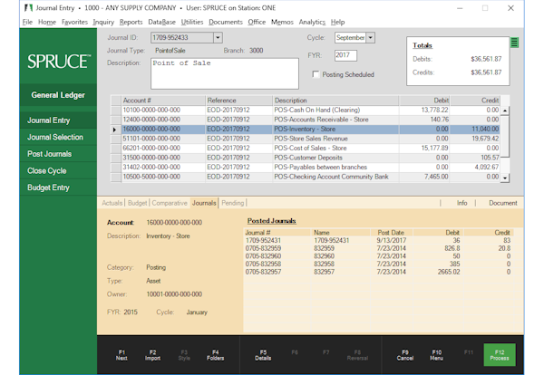Open the Utilities menu
544x375 pixels.
192,22
